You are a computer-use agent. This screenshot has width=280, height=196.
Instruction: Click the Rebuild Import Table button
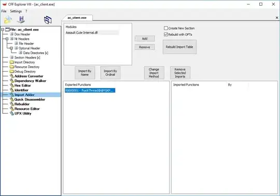[179, 47]
